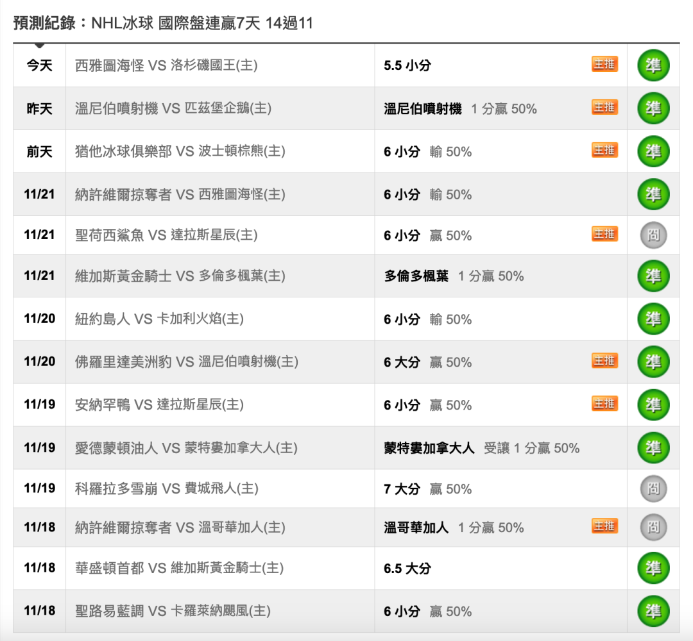Click the 前天 date cell
The width and height of the screenshot is (693, 641).
(39, 151)
